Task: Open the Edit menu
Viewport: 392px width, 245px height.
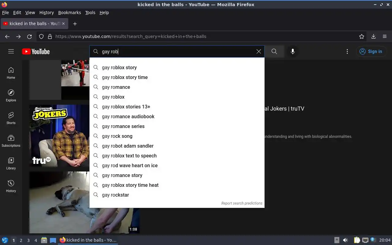Action: 17,13
